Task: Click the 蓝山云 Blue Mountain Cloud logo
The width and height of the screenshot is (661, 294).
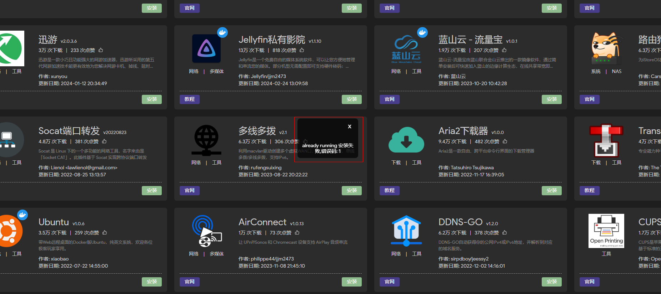Action: click(x=406, y=49)
